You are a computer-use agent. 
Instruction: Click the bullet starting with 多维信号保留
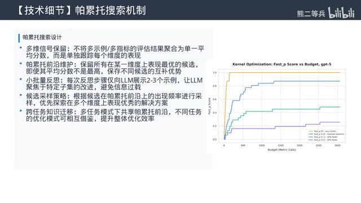click(115, 52)
